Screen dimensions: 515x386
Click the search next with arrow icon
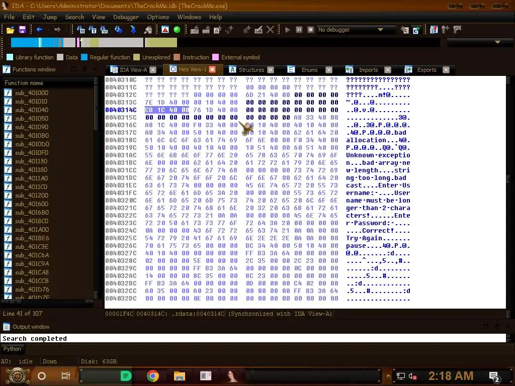pyautogui.click(x=119, y=30)
